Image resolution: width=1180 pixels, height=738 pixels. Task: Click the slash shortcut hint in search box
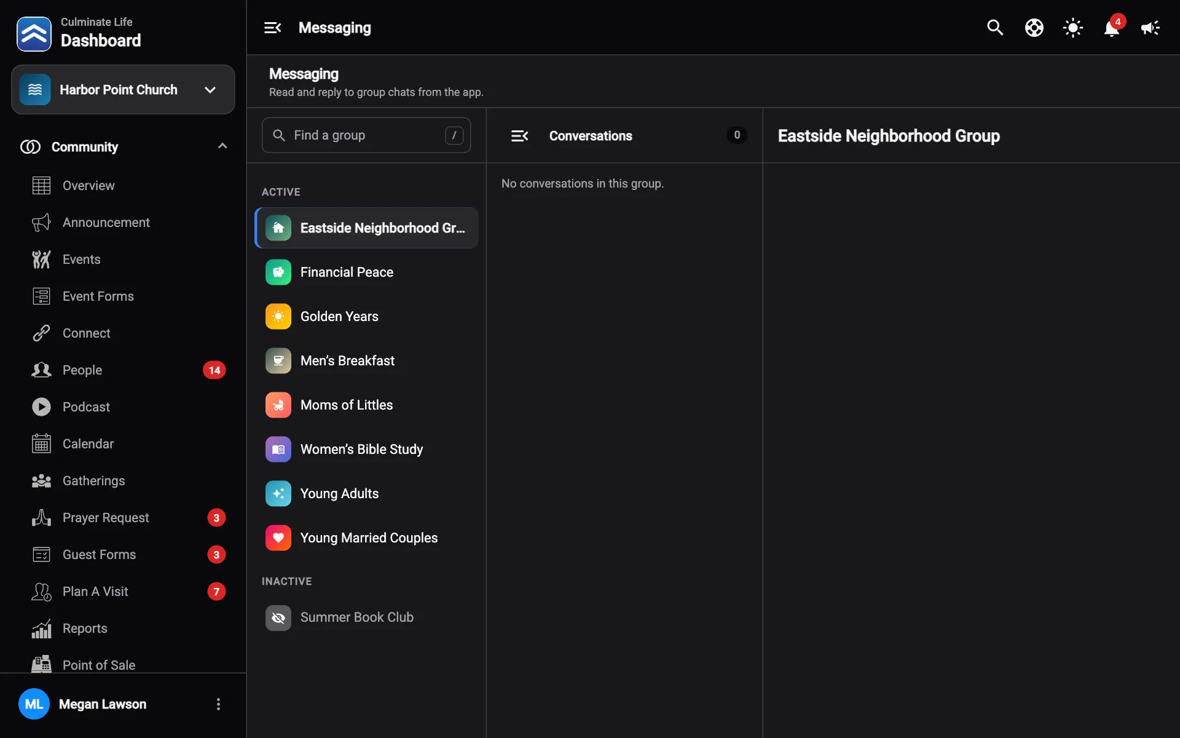pyautogui.click(x=454, y=135)
